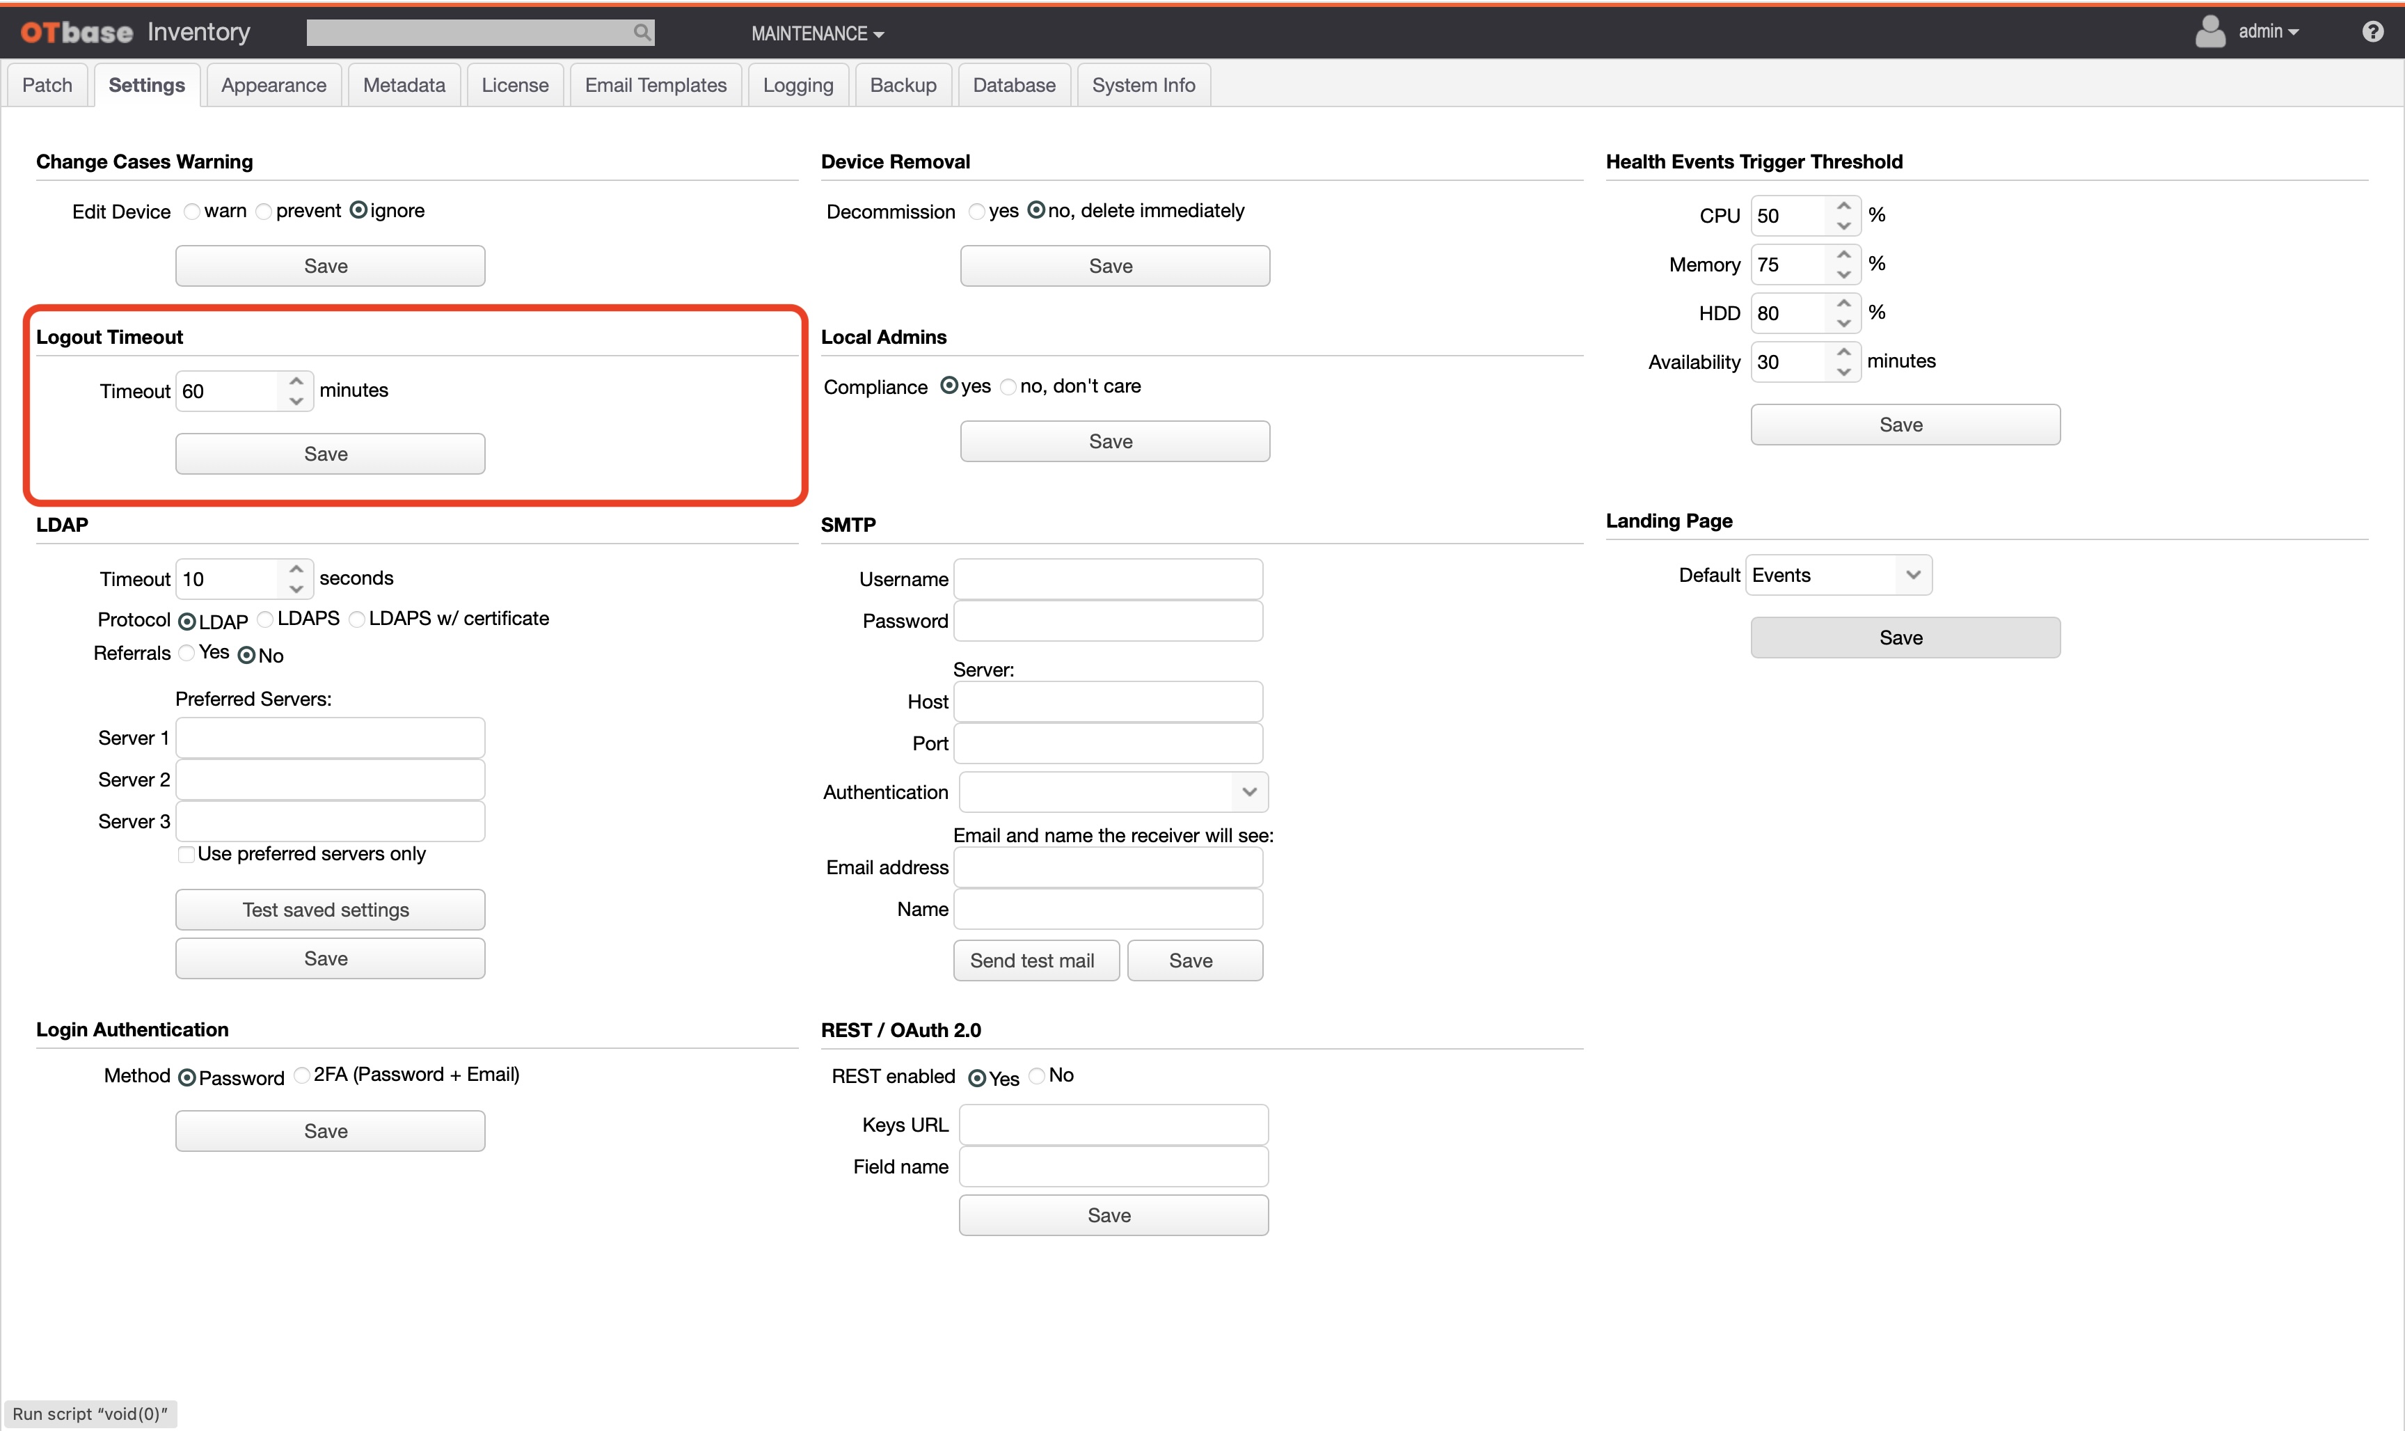Increase HDD threshold with up arrow
2405x1431 pixels.
tap(1843, 303)
